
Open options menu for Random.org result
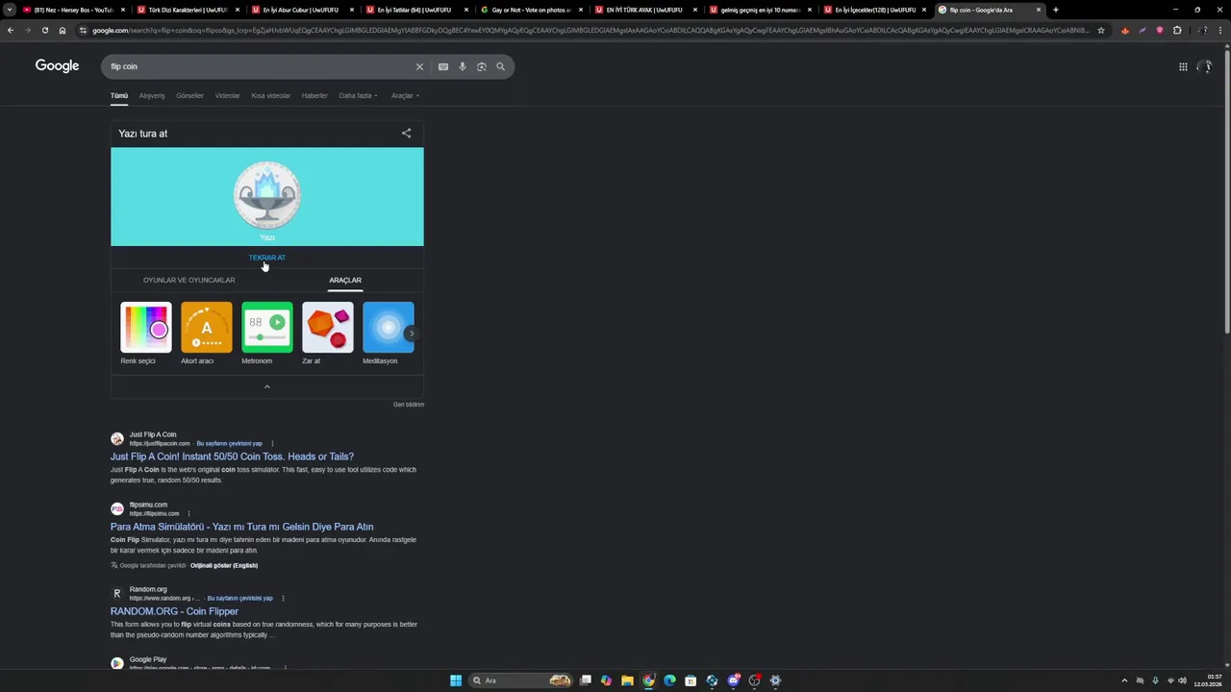click(283, 598)
